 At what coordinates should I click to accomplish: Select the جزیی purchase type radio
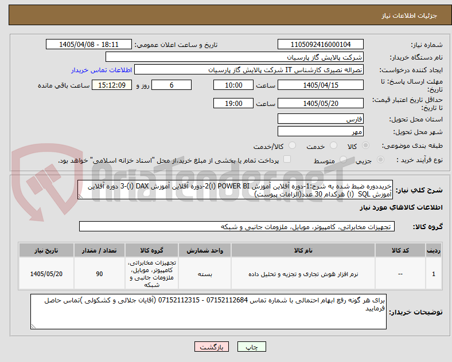[x=380, y=160]
